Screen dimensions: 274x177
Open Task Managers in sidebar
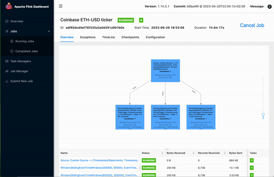(x=21, y=61)
